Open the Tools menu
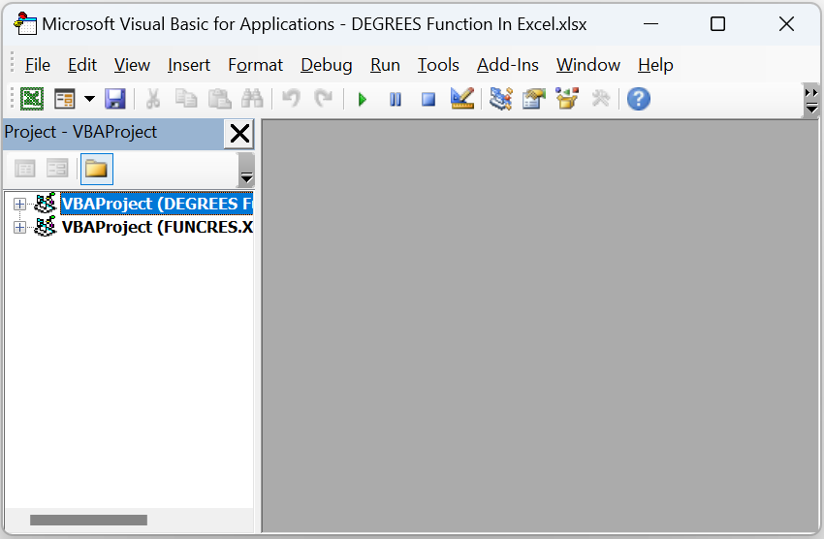 (x=438, y=65)
